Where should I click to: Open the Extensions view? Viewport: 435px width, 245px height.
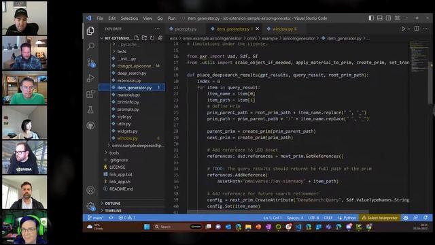90,94
